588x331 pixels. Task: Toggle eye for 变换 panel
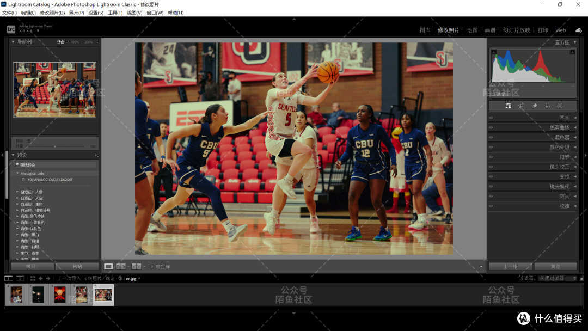491,176
